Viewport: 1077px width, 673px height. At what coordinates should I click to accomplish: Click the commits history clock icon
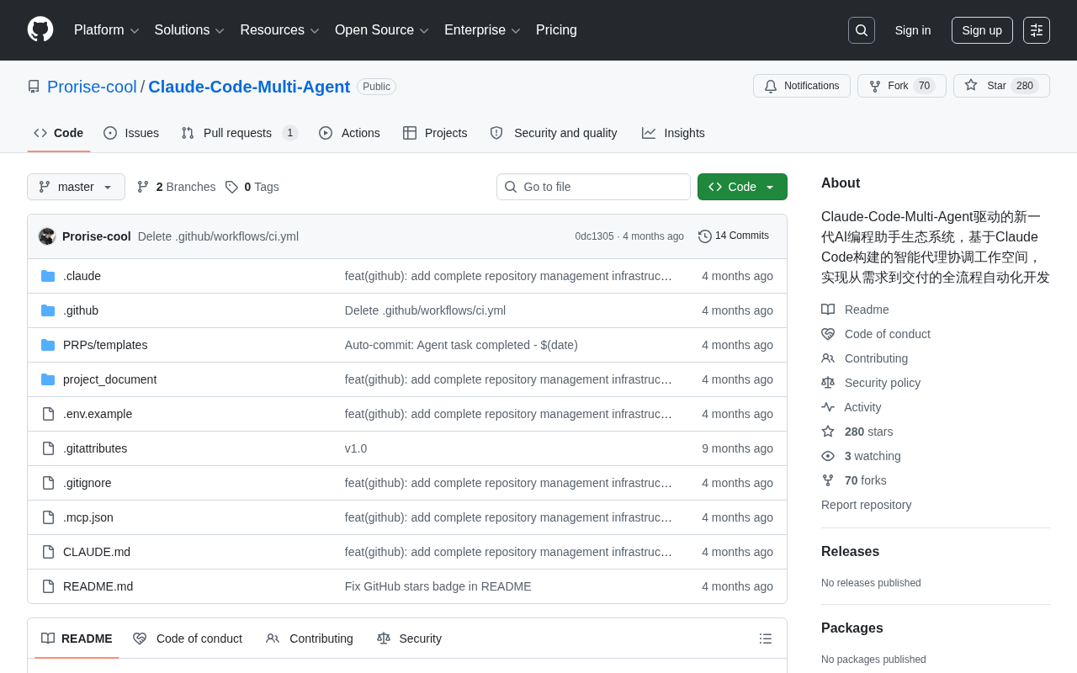705,236
